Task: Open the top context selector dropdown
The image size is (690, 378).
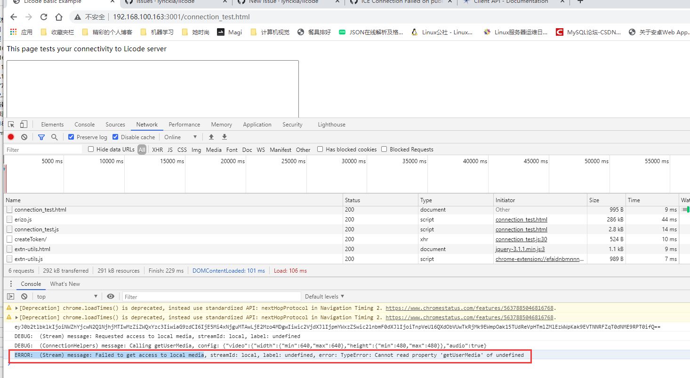Action: (67, 296)
